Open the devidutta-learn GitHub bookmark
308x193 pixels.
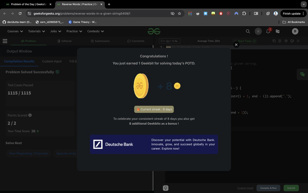17,22
